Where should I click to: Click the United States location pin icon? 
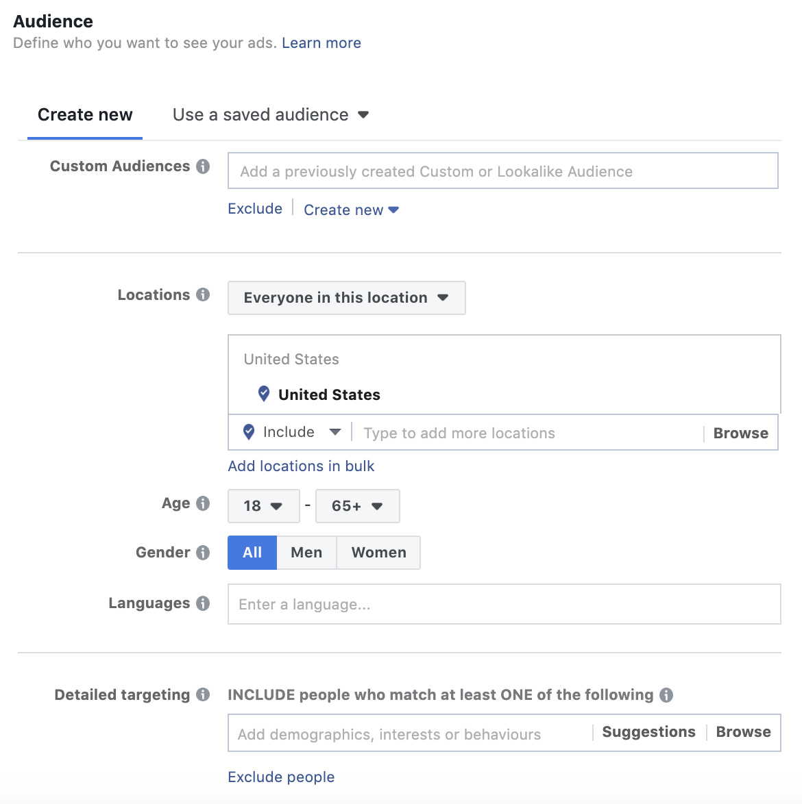(x=264, y=394)
